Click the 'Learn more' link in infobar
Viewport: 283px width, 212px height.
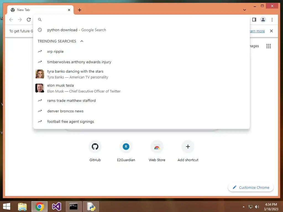click(x=257, y=31)
